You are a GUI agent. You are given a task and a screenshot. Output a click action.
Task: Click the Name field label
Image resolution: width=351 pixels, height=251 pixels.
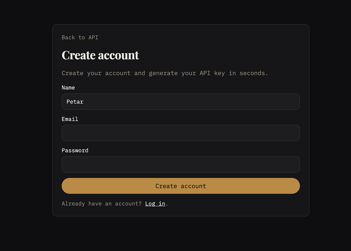point(68,88)
